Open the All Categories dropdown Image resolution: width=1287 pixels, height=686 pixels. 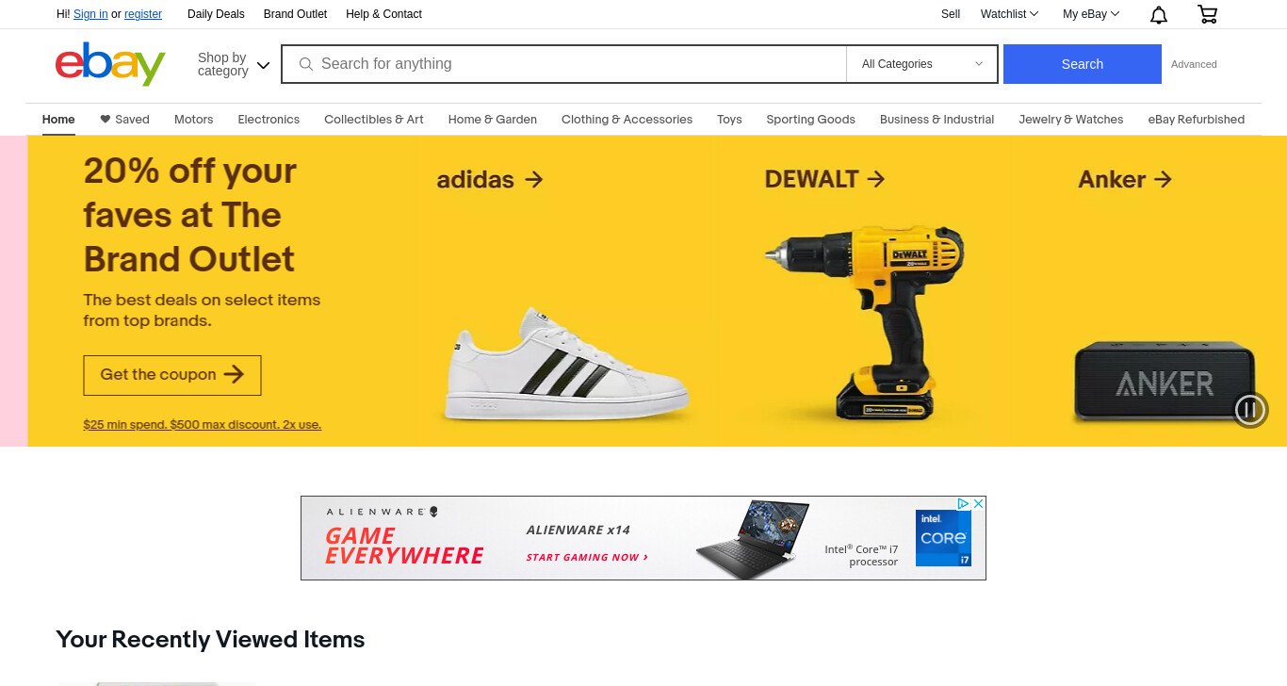(921, 64)
